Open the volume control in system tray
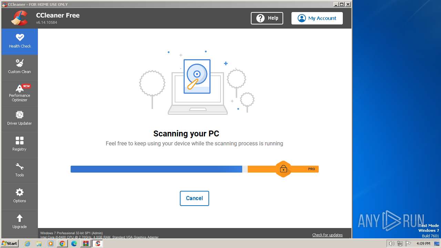Image resolution: width=441 pixels, height=248 pixels. pos(391,244)
